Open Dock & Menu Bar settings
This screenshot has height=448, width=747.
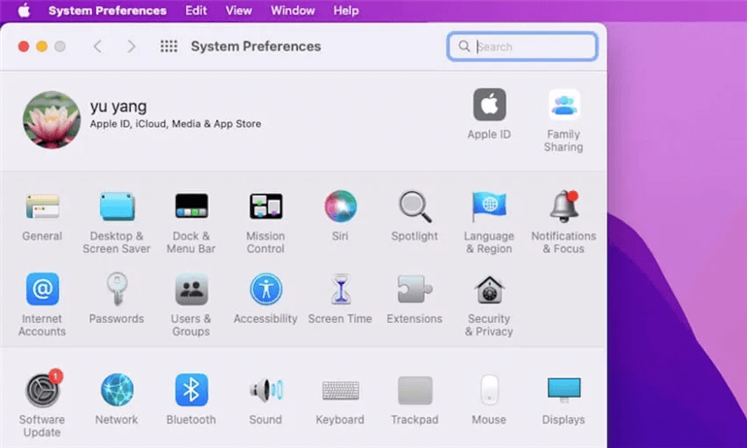click(x=191, y=207)
